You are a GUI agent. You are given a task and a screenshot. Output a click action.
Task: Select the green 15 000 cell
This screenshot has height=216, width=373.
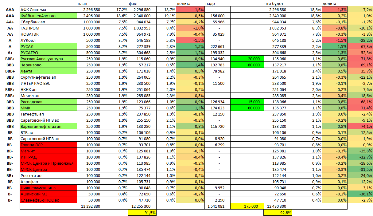[x=247, y=102]
